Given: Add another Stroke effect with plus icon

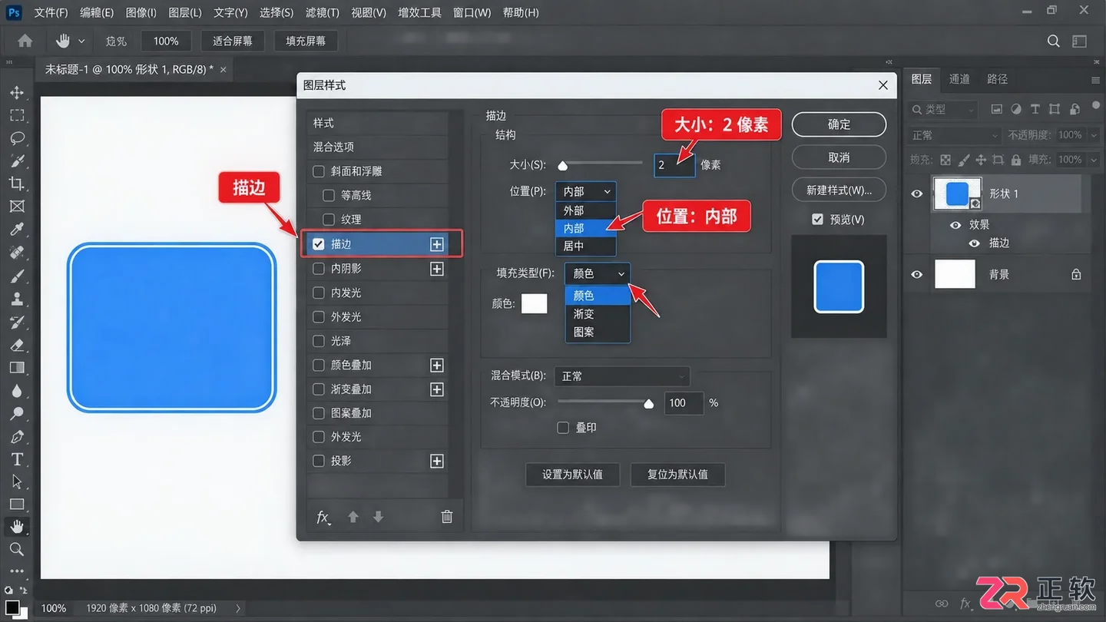Looking at the screenshot, I should point(437,244).
